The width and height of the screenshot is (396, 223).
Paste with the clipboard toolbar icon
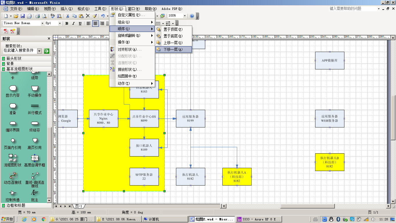click(x=81, y=16)
